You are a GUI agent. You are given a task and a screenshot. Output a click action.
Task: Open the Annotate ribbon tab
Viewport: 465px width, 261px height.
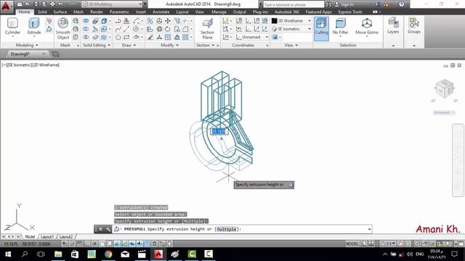[161, 12]
